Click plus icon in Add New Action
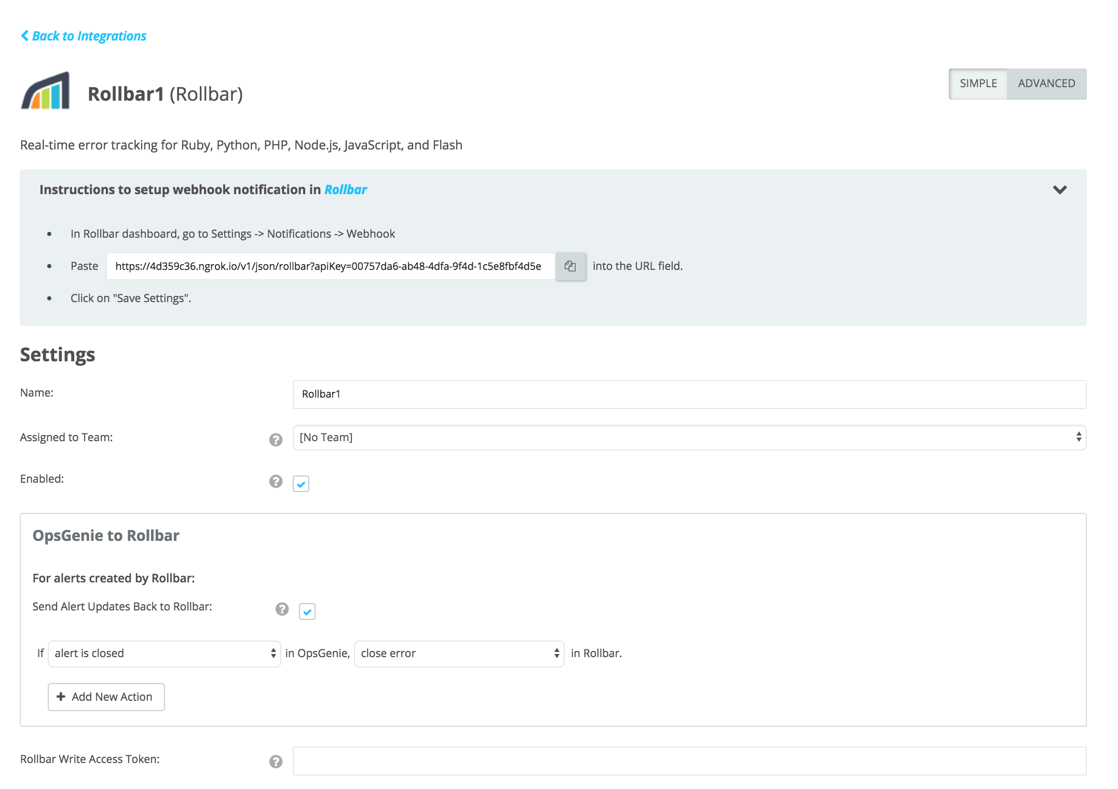The image size is (1118, 789). (61, 697)
